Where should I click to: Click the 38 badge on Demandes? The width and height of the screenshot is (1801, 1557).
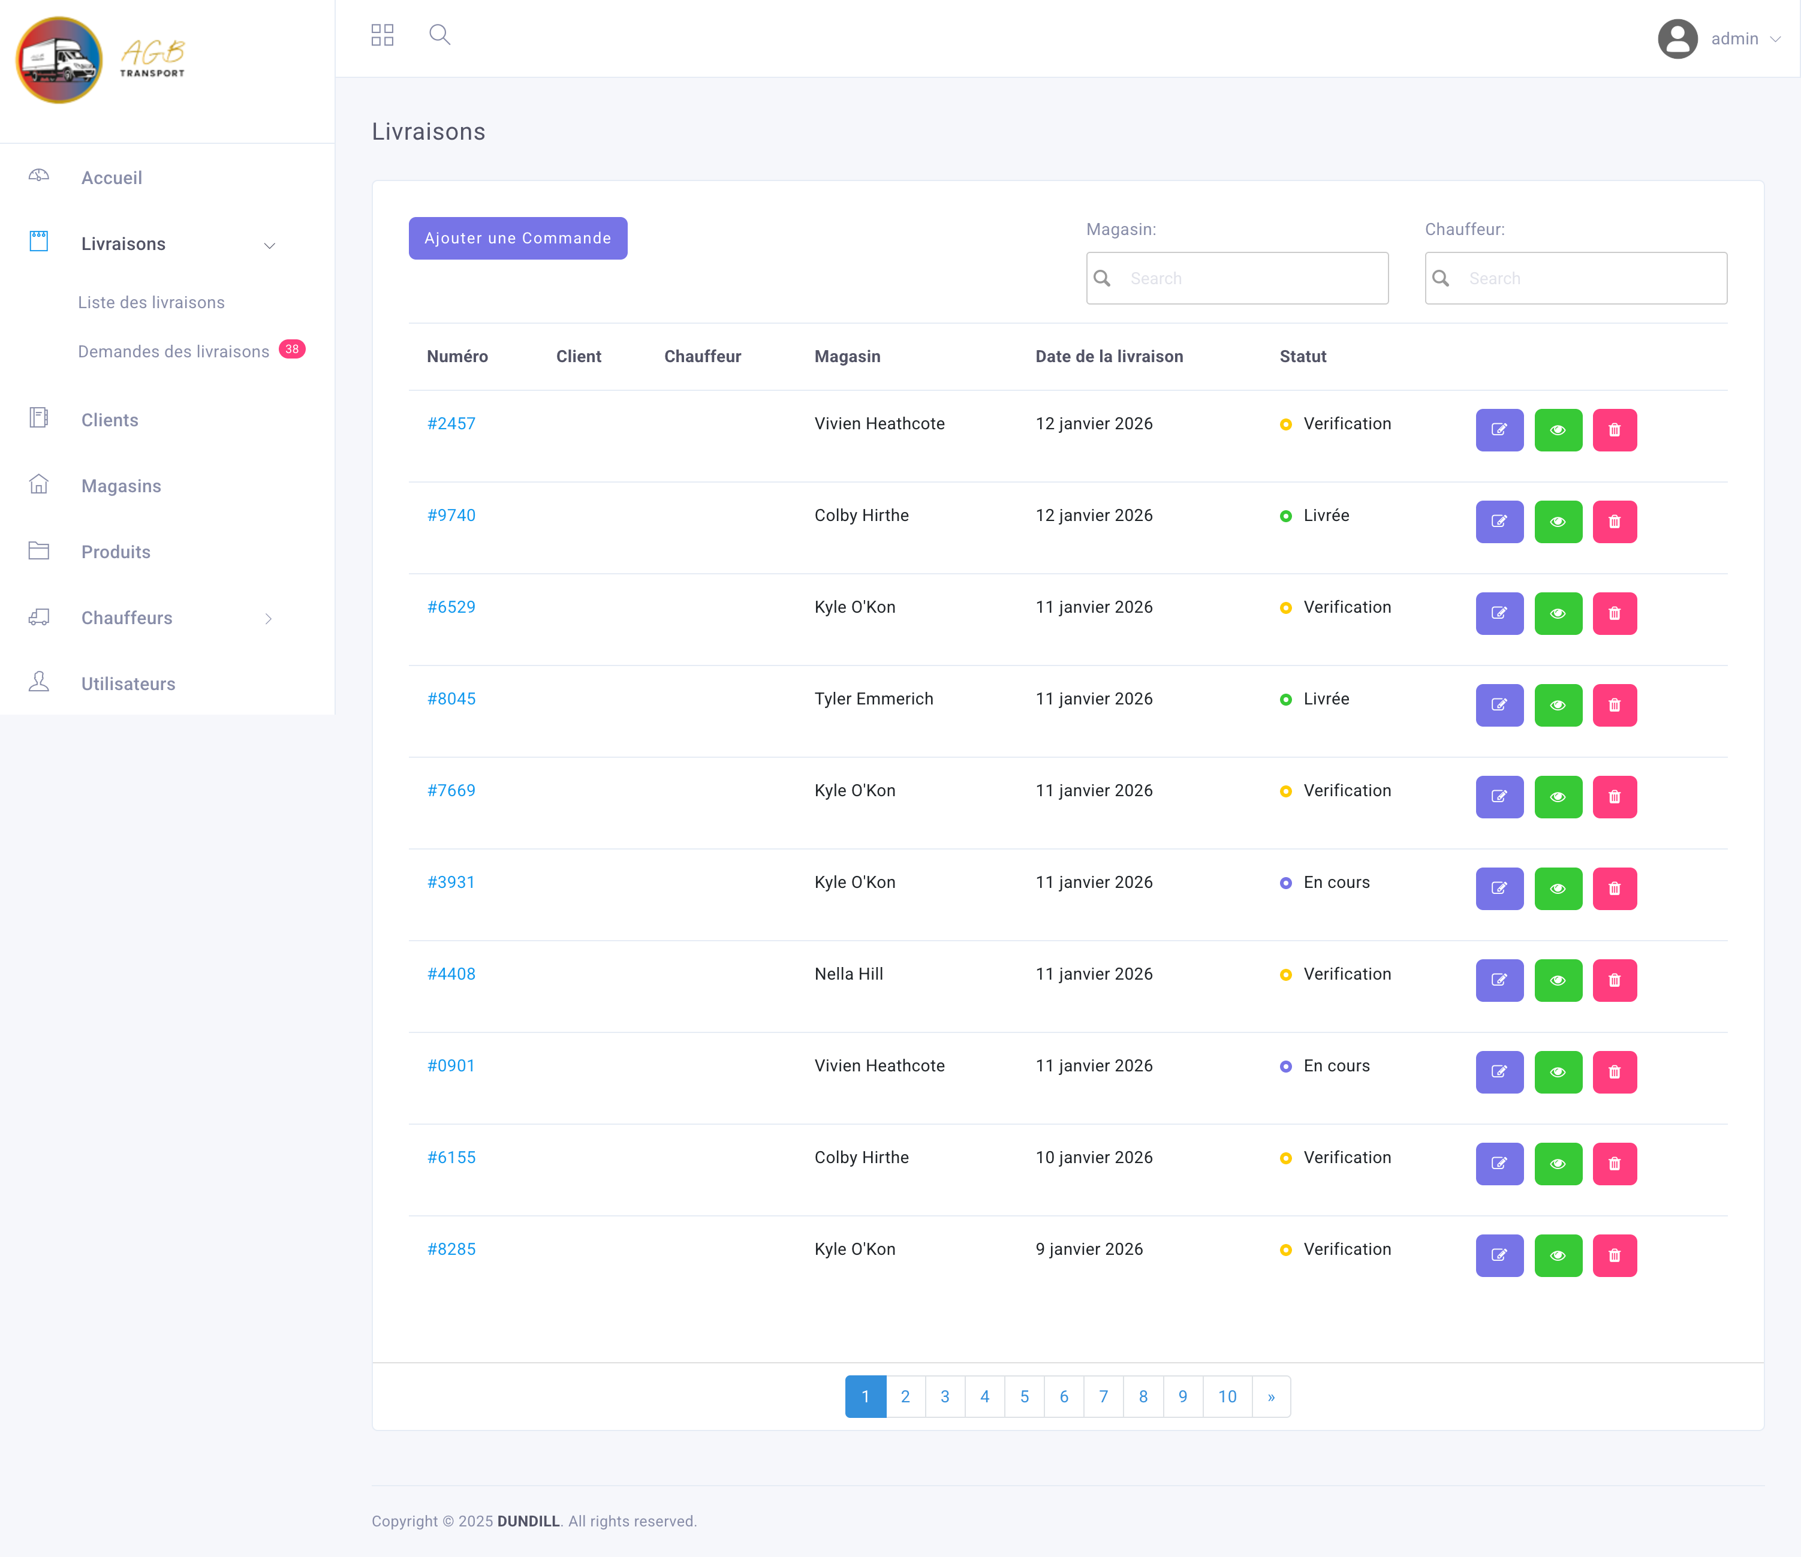pos(292,348)
